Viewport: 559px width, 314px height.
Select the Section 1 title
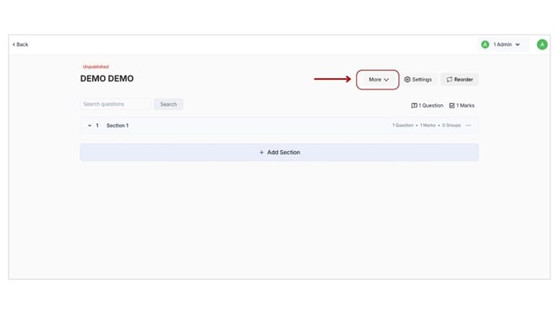click(x=117, y=126)
